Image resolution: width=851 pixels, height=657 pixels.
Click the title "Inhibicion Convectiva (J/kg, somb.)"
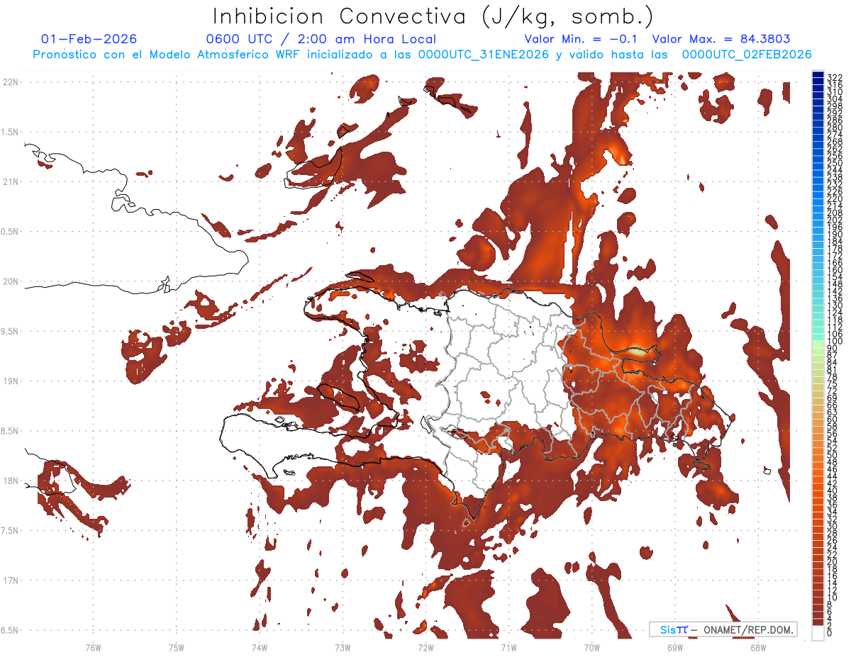pyautogui.click(x=433, y=16)
